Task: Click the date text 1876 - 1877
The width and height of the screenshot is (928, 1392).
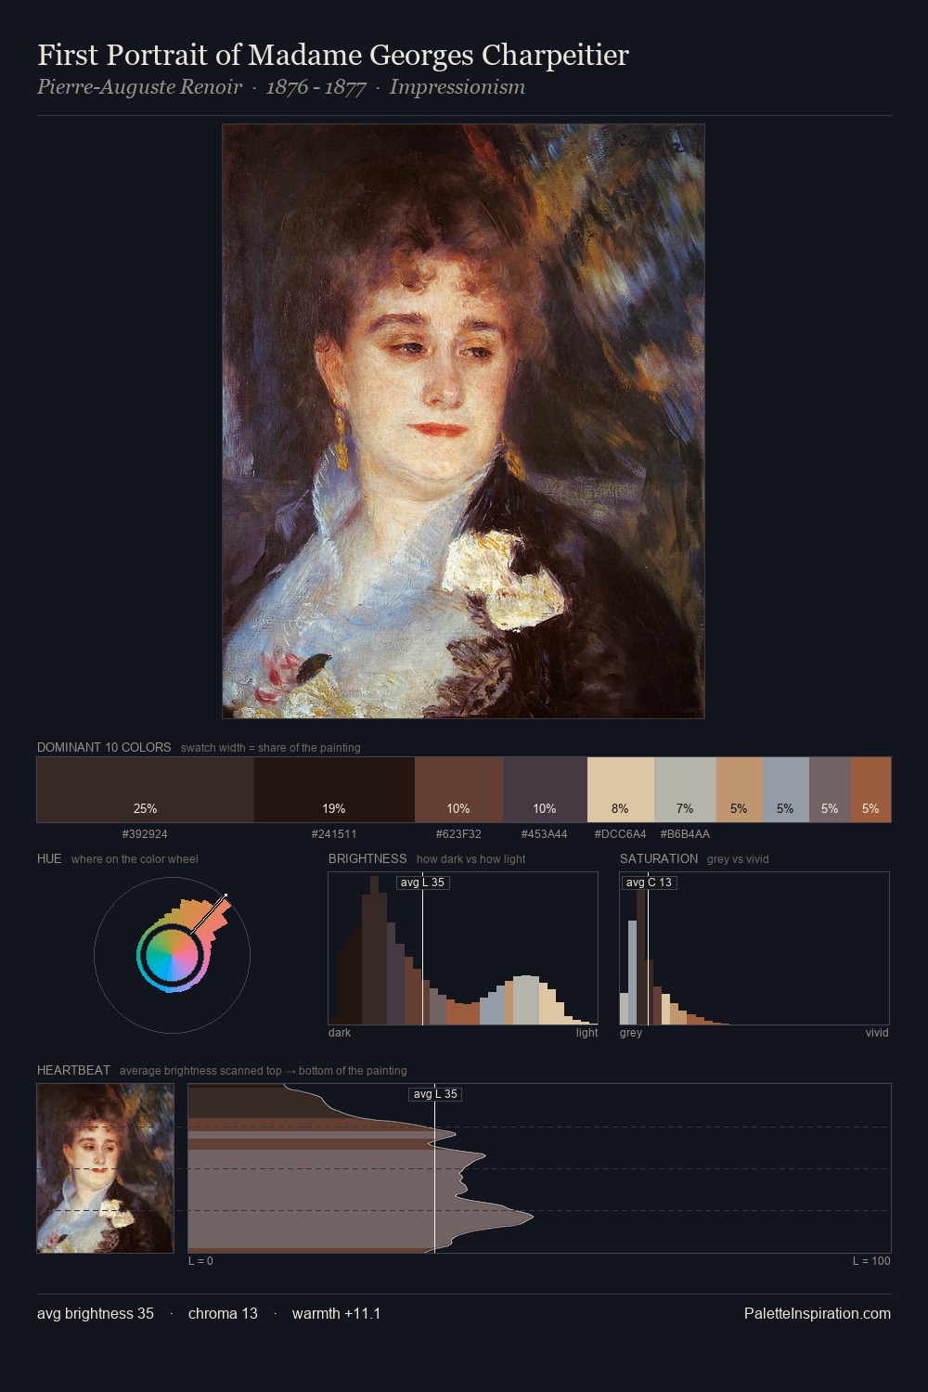Action: pos(316,87)
